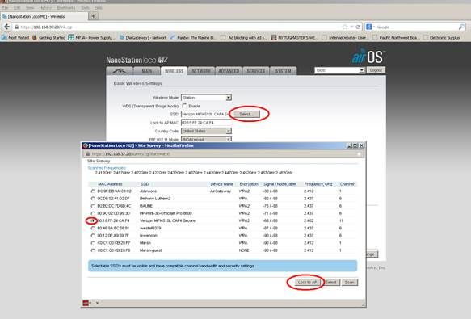Switch to the NETWORK tab
This screenshot has width=471, height=319.
coord(201,71)
